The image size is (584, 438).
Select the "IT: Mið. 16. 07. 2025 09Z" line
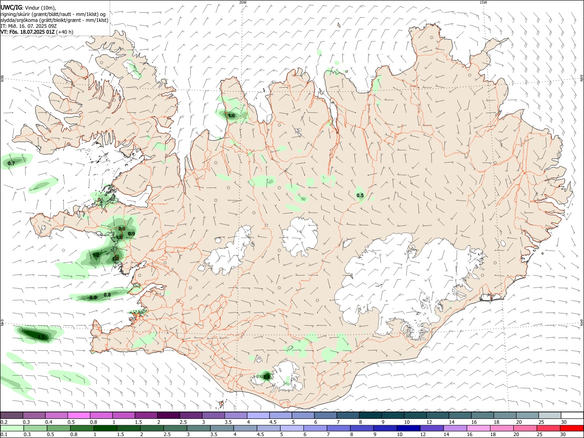click(28, 26)
